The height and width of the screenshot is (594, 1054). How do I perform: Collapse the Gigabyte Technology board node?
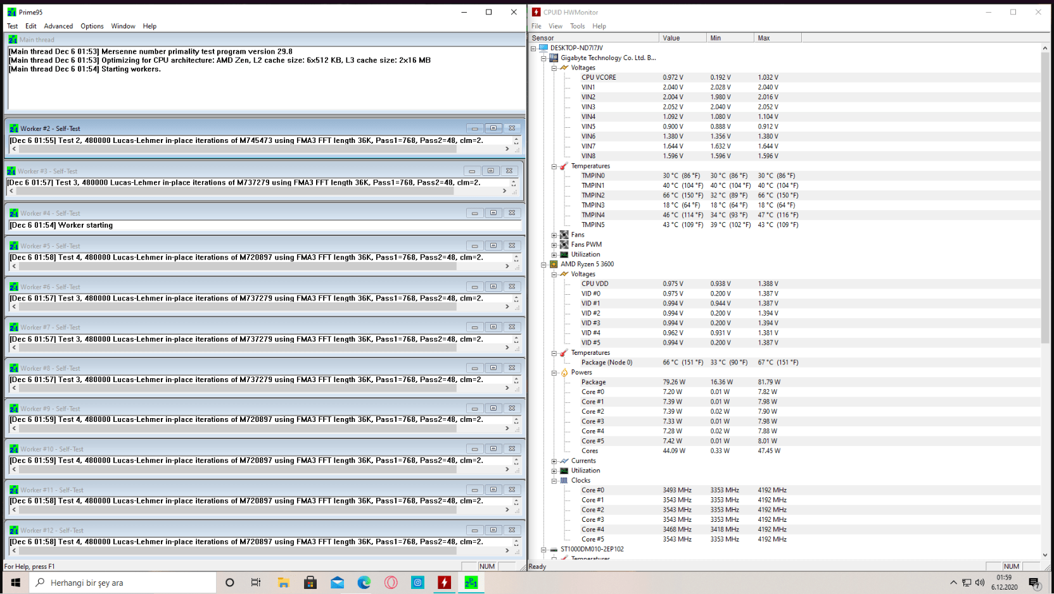[x=543, y=58]
